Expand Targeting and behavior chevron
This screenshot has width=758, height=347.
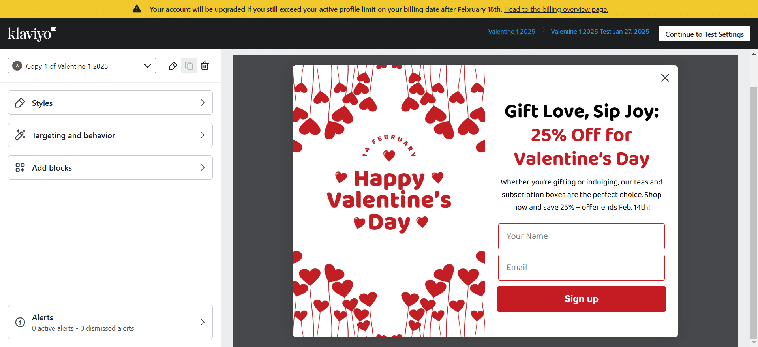pos(203,135)
